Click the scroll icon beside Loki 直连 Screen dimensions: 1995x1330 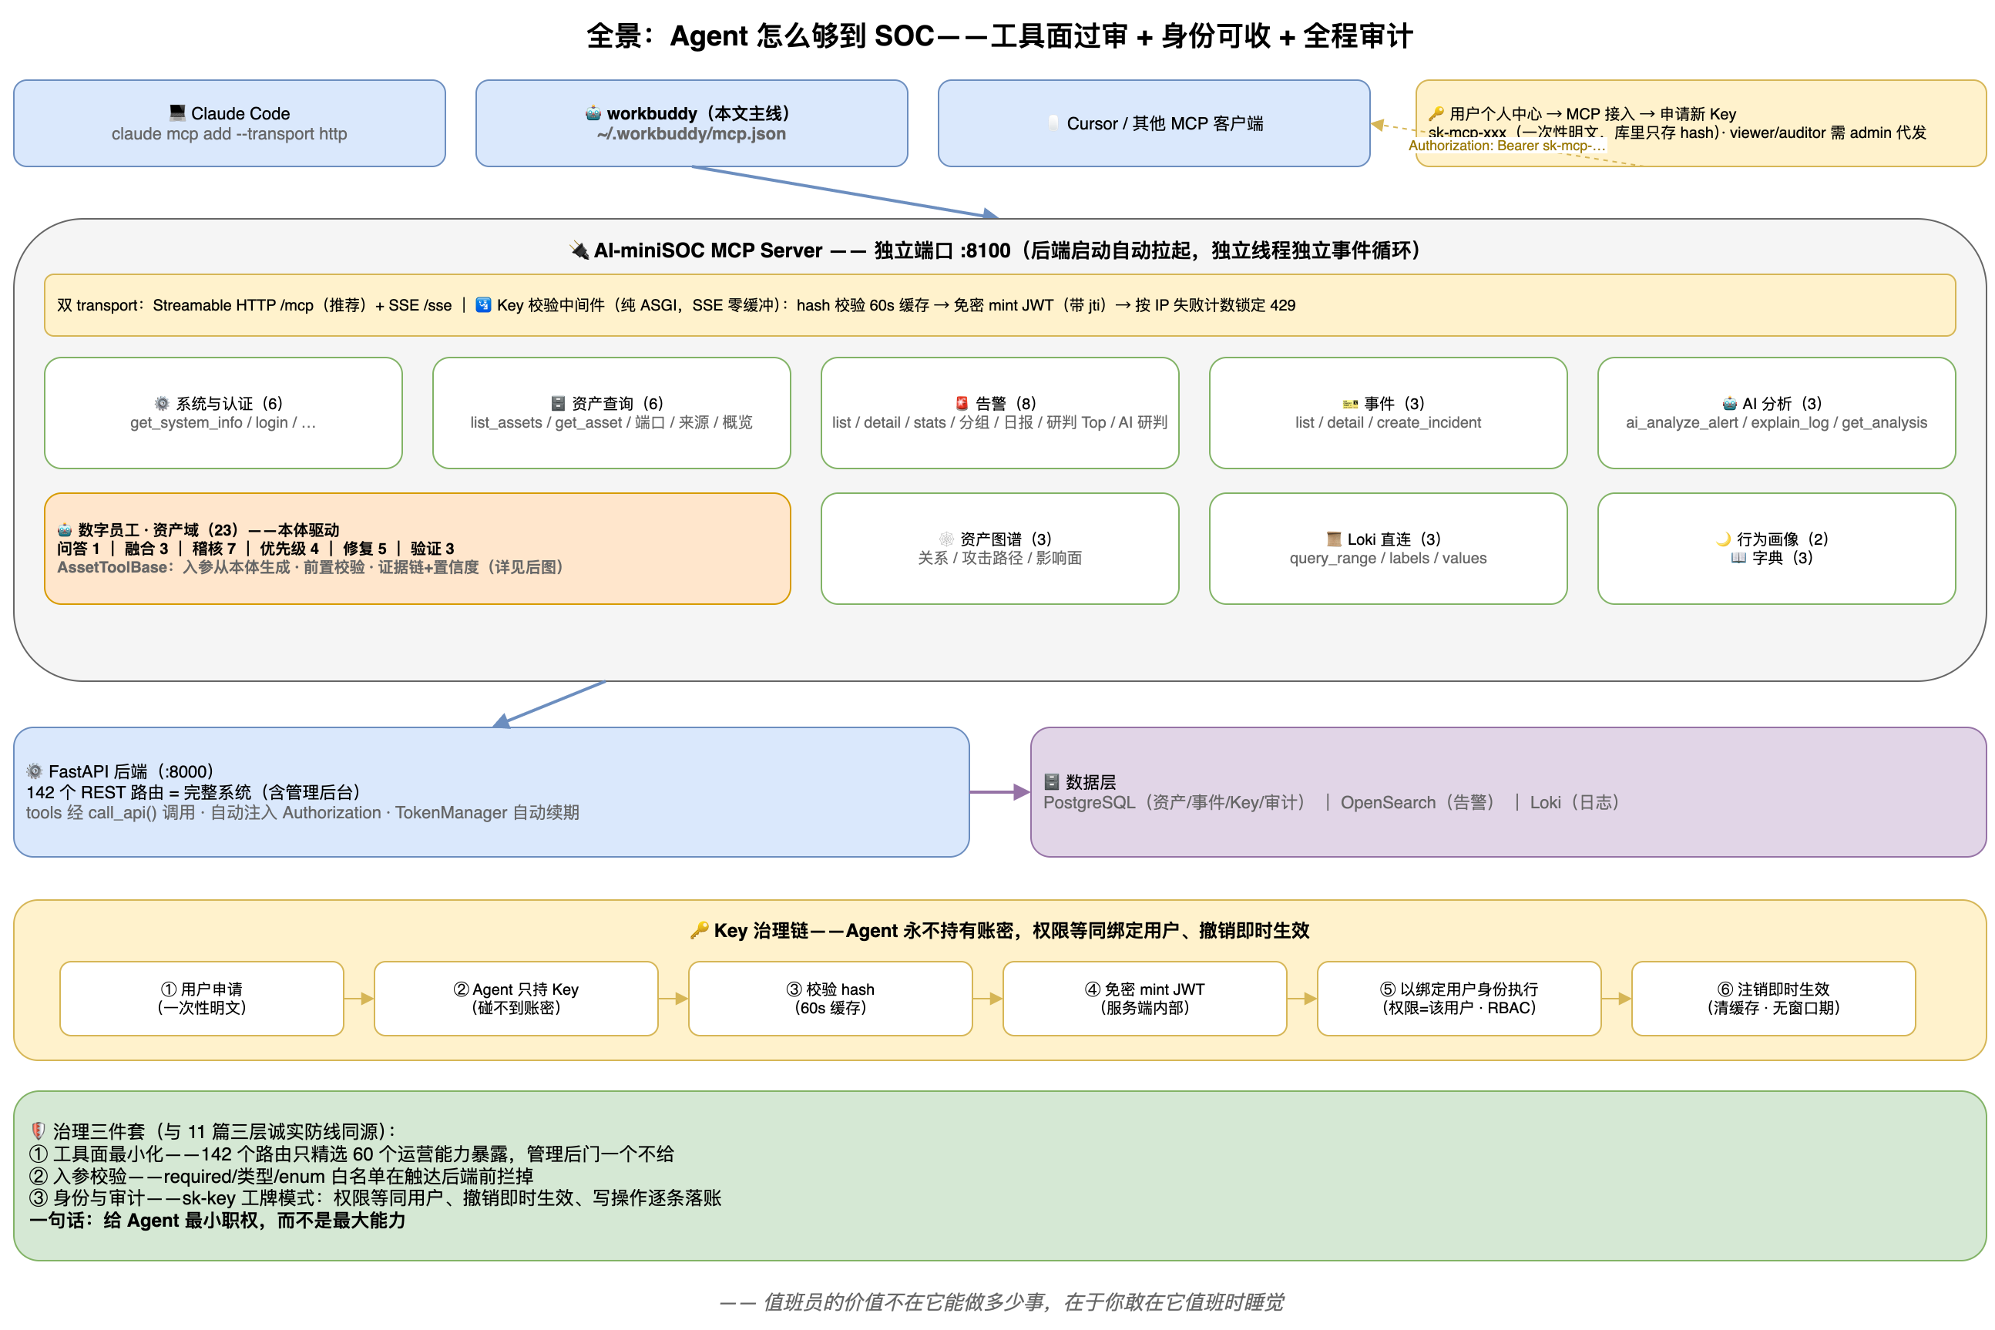coord(1333,539)
